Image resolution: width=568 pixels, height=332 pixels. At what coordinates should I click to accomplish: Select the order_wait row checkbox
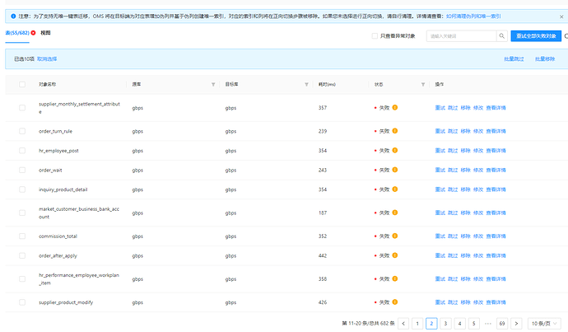click(22, 170)
